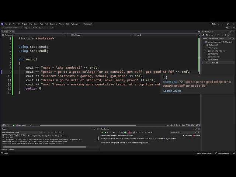Auto-hide Solution Explorer with pin icon
The height and width of the screenshot is (177, 236).
pos(231,32)
